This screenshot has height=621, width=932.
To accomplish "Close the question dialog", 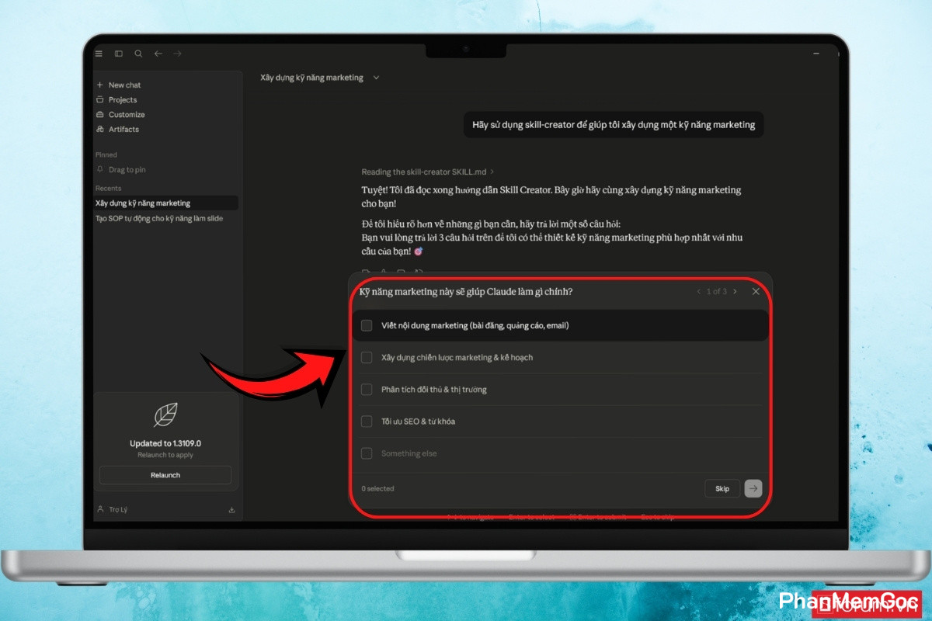I will click(x=756, y=291).
